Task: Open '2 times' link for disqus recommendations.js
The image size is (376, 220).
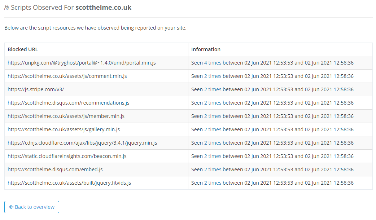Action: tap(213, 103)
